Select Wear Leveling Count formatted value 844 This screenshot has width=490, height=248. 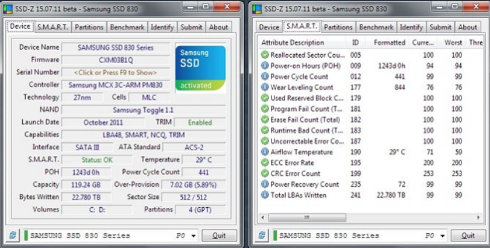click(x=399, y=88)
